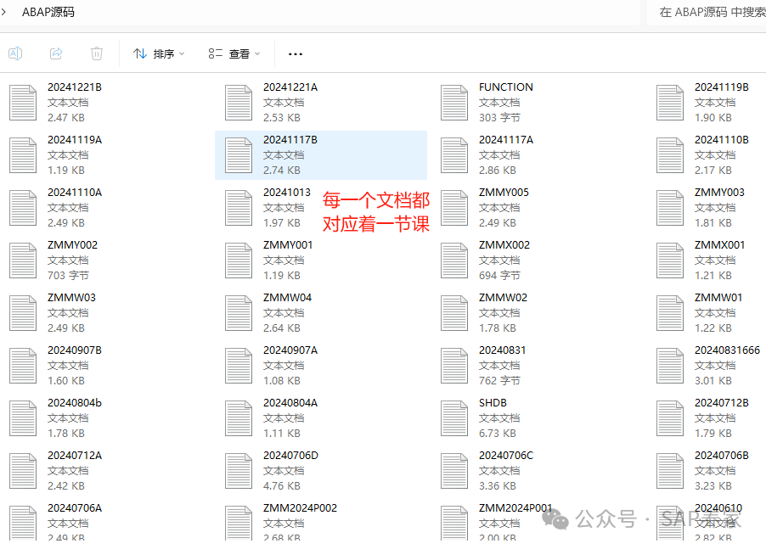Click the ABAP源码 breadcrumb folder name

48,12
